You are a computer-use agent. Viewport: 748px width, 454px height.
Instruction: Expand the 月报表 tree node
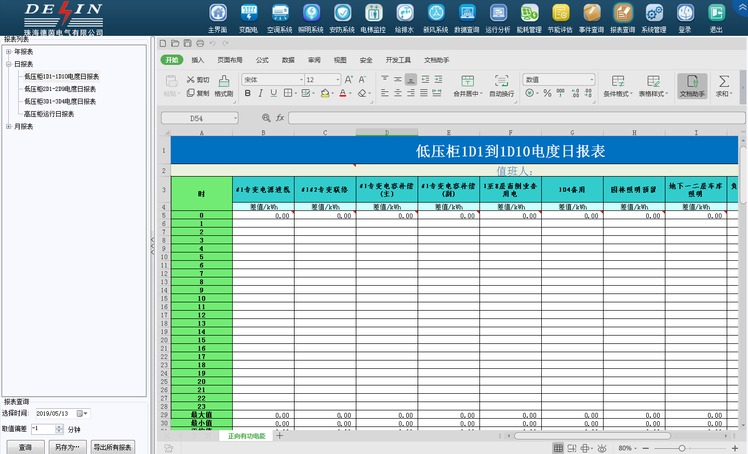[x=9, y=127]
